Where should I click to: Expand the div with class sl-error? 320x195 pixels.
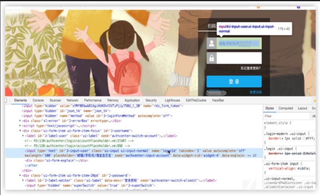(x=20, y=121)
